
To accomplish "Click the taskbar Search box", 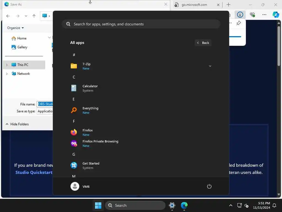I will click(x=135, y=205).
